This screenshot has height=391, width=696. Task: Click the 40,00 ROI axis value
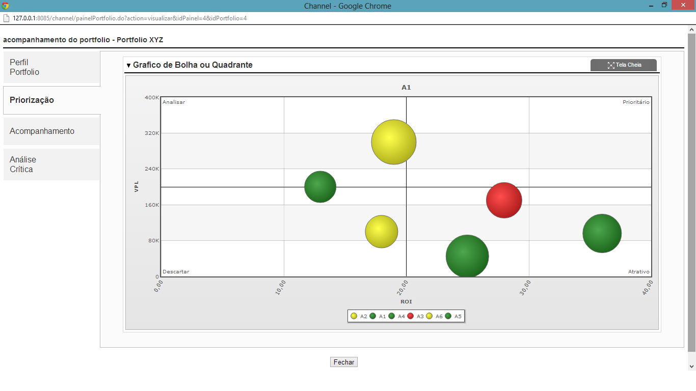[x=648, y=287]
